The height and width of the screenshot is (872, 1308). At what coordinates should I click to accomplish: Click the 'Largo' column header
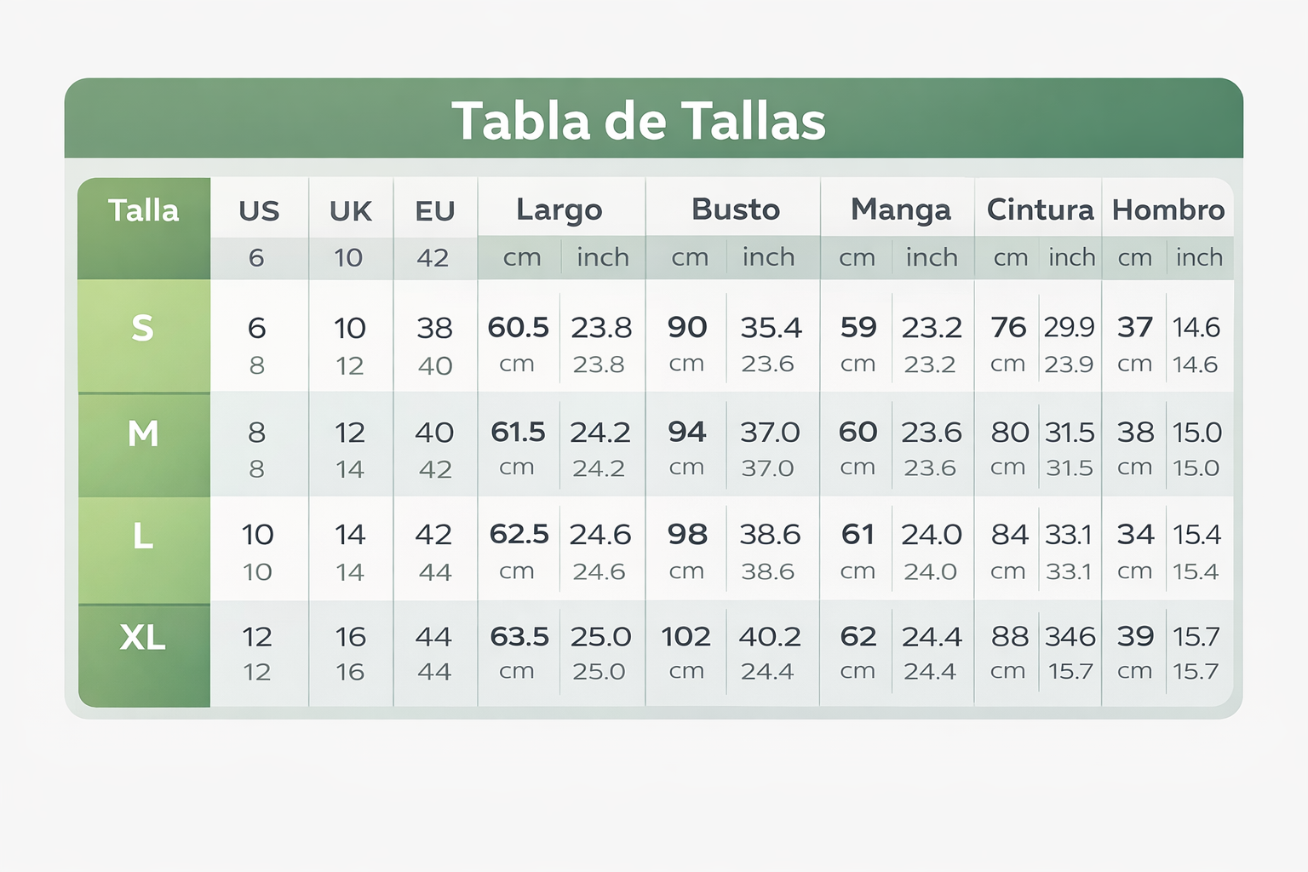coord(559,209)
